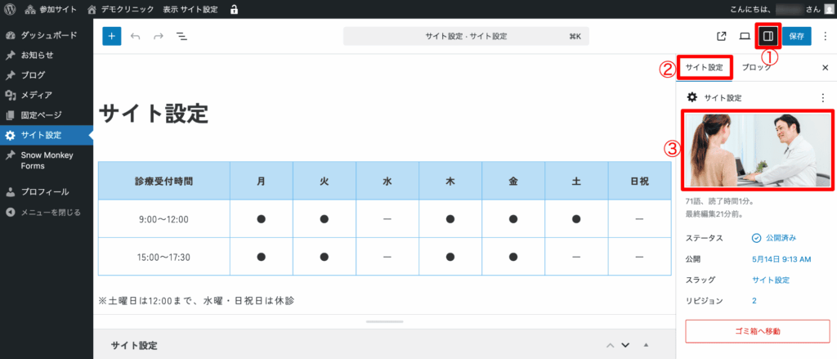Click the ゴミ箱へ移動 button
The height and width of the screenshot is (359, 837).
[x=757, y=330]
